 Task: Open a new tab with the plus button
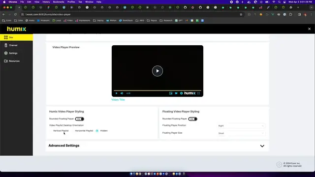pos(298,7)
